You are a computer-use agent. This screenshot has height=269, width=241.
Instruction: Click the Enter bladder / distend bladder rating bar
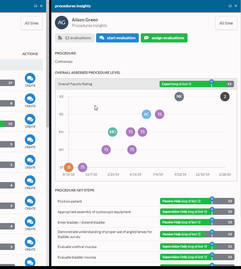(197, 222)
